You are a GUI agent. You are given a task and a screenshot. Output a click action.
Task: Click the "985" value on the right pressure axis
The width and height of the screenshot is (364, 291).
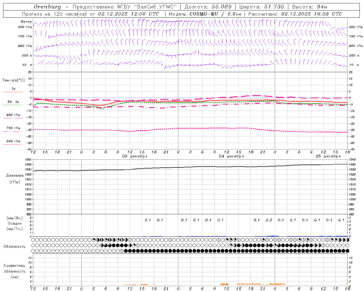pos(352,215)
